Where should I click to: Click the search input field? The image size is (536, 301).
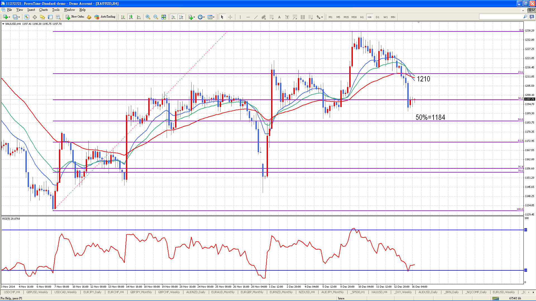pyautogui.click(x=501, y=17)
